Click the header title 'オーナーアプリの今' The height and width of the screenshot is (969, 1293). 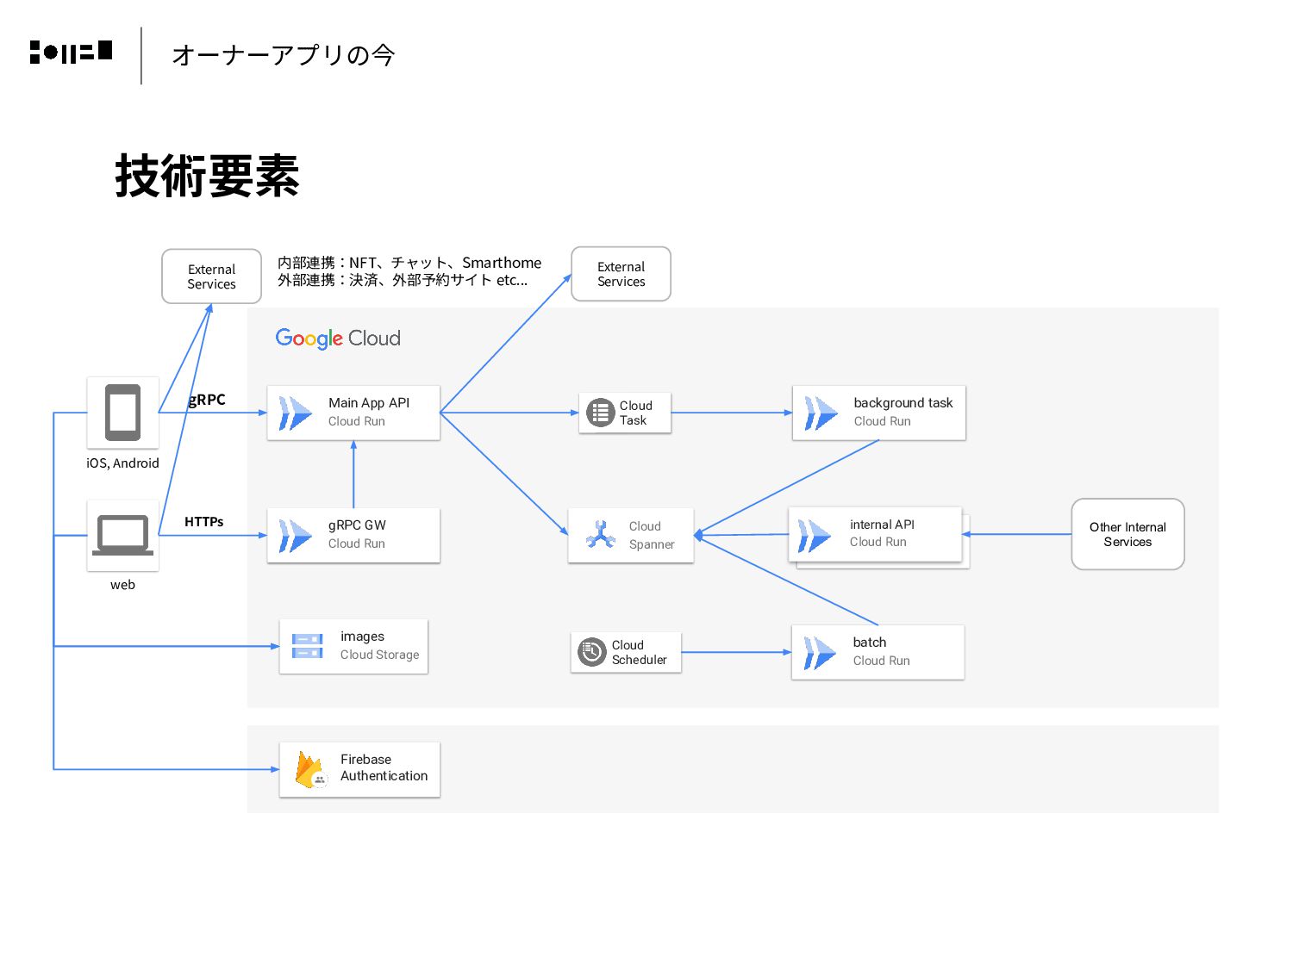point(284,55)
